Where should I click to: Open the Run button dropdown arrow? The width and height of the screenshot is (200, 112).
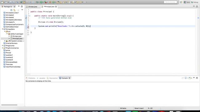coord(43,2)
